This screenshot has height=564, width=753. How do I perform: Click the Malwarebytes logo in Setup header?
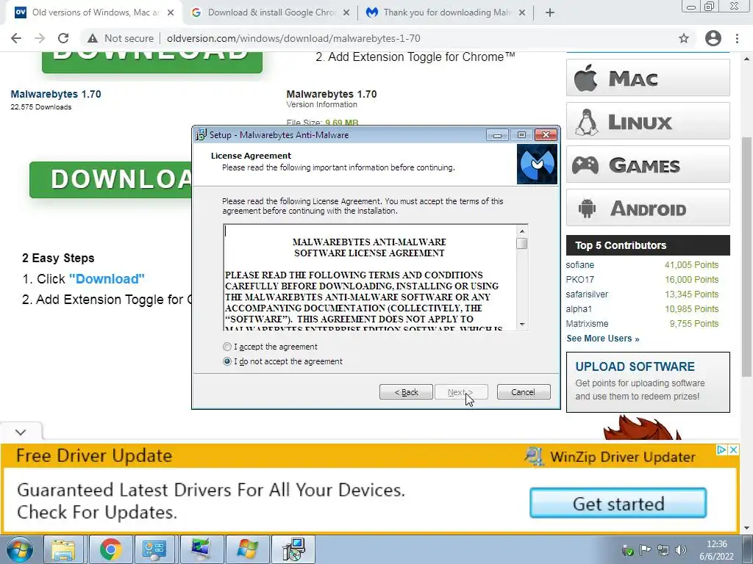tap(537, 164)
